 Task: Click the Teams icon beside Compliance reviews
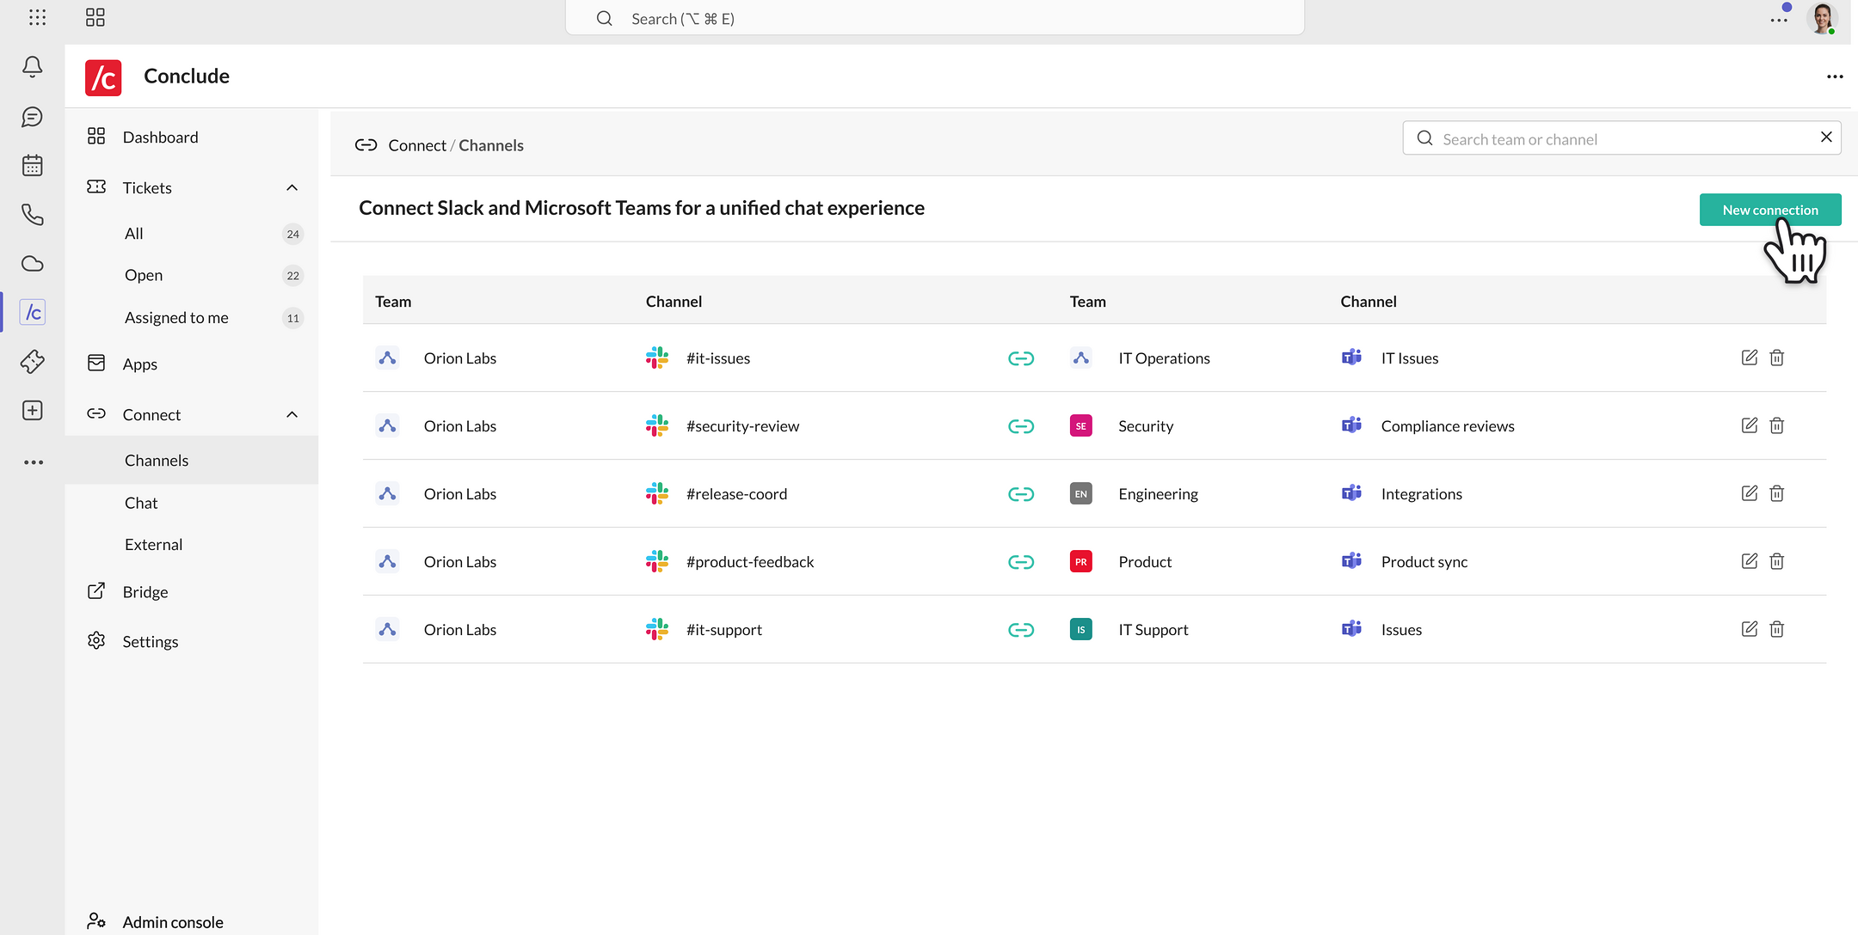point(1351,425)
